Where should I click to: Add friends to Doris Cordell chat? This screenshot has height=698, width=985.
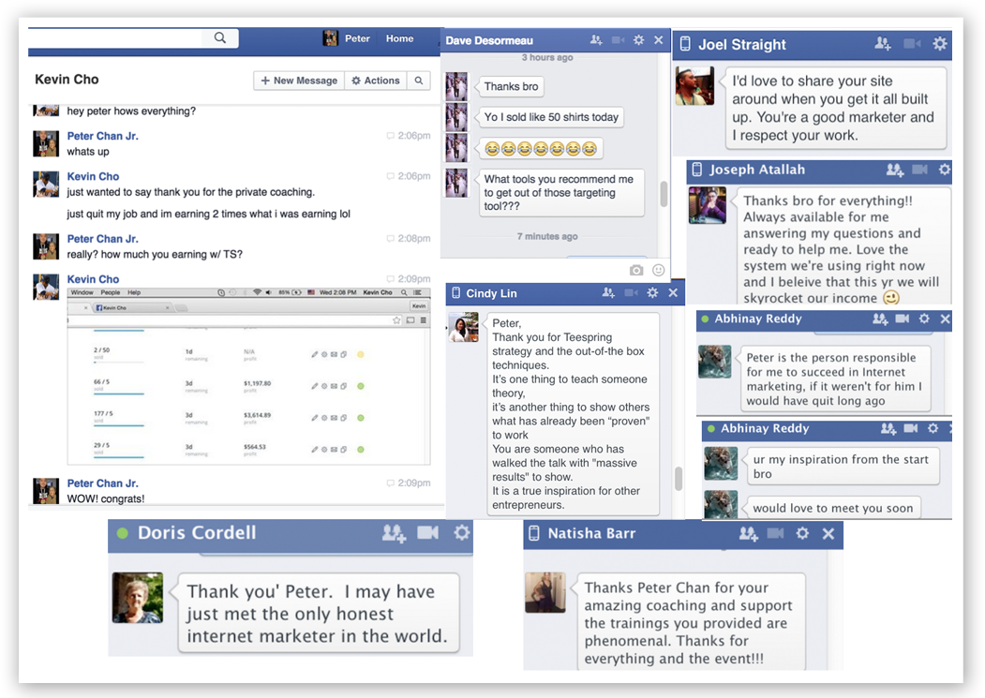click(394, 533)
